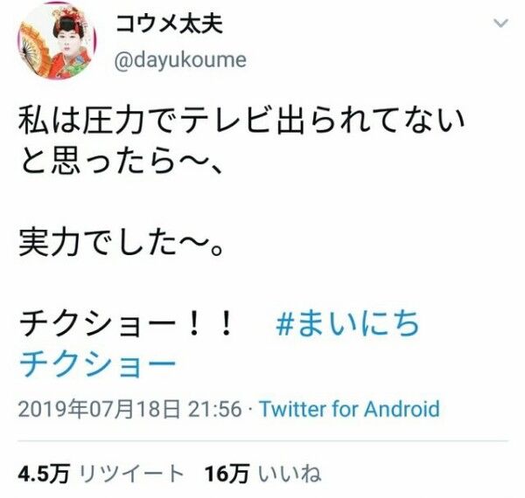Click the date 2019年07月18日 in timestamp
This screenshot has height=498, width=525.
pos(99,409)
